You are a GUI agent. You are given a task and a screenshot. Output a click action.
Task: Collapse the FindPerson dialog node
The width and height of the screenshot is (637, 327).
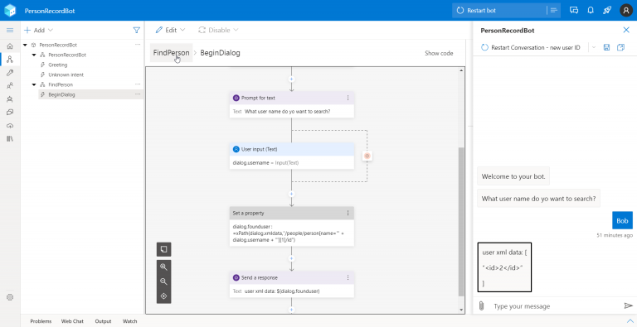tap(35, 84)
